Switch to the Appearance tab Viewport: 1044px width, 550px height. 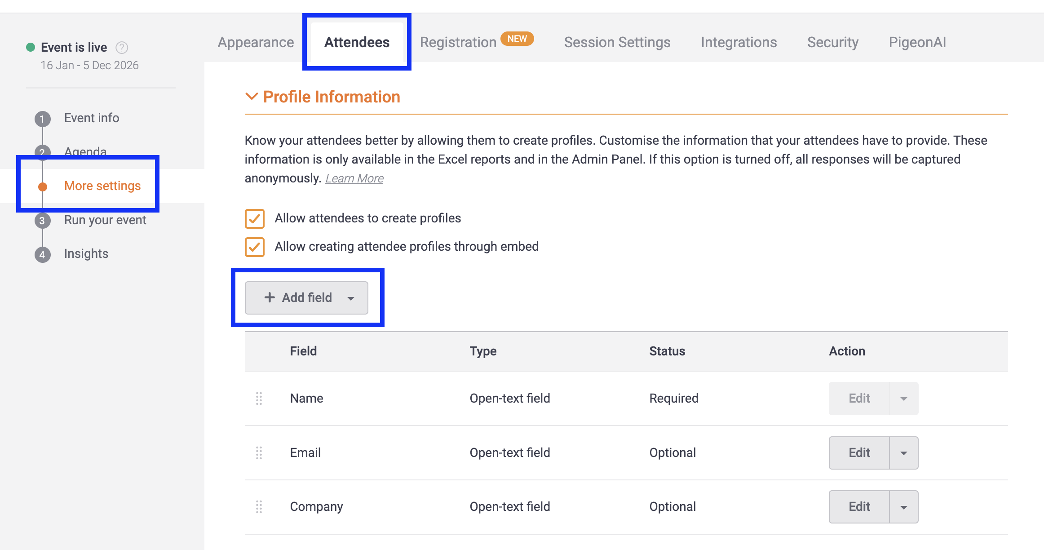tap(256, 42)
